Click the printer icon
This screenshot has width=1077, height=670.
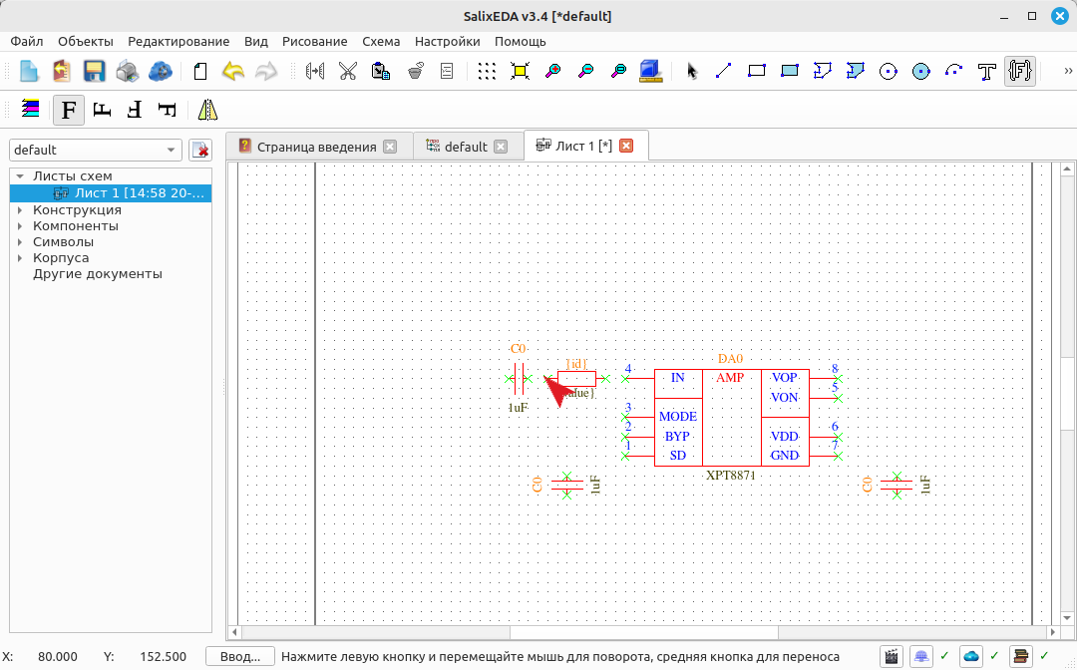(127, 71)
